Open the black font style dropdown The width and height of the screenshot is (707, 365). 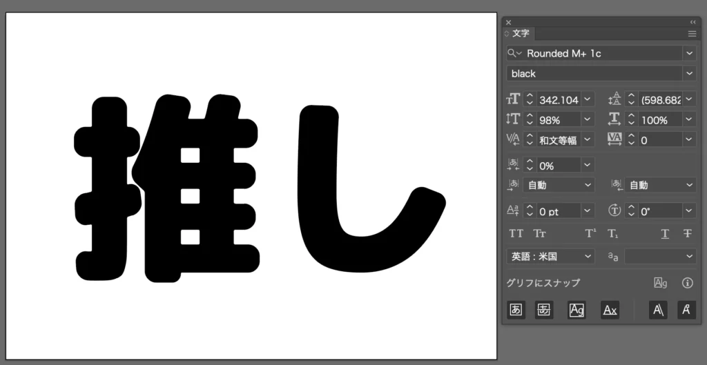point(690,73)
